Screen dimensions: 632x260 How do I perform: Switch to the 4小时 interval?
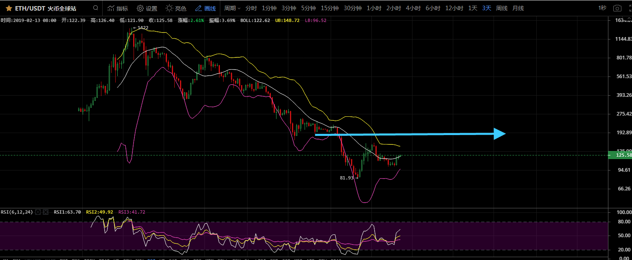pyautogui.click(x=413, y=8)
